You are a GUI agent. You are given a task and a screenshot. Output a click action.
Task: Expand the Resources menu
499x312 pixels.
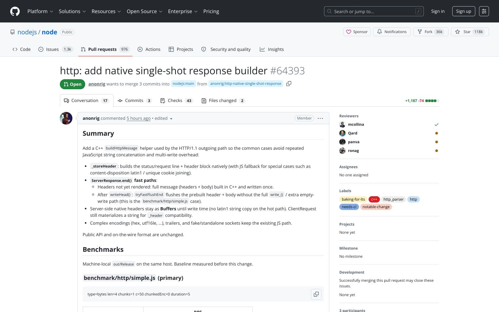point(106,11)
